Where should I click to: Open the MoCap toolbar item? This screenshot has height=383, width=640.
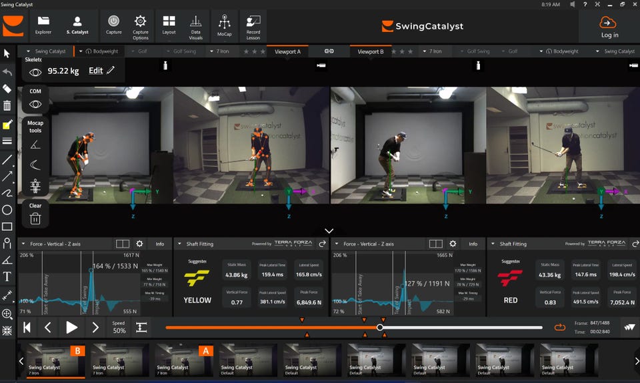click(x=225, y=25)
